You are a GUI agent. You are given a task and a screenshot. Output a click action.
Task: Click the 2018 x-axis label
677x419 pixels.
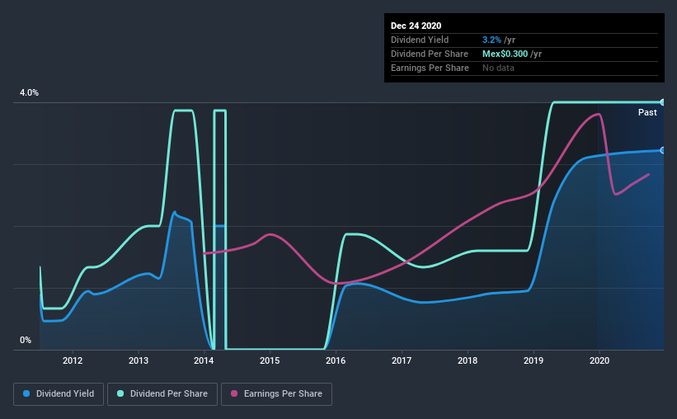[468, 360]
